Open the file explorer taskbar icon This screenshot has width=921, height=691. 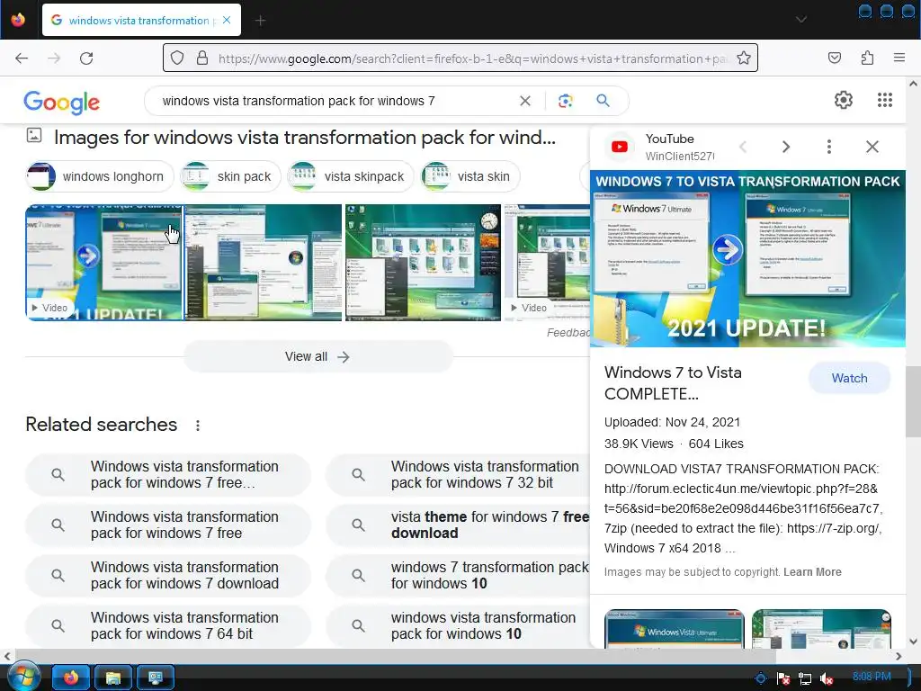(x=112, y=678)
